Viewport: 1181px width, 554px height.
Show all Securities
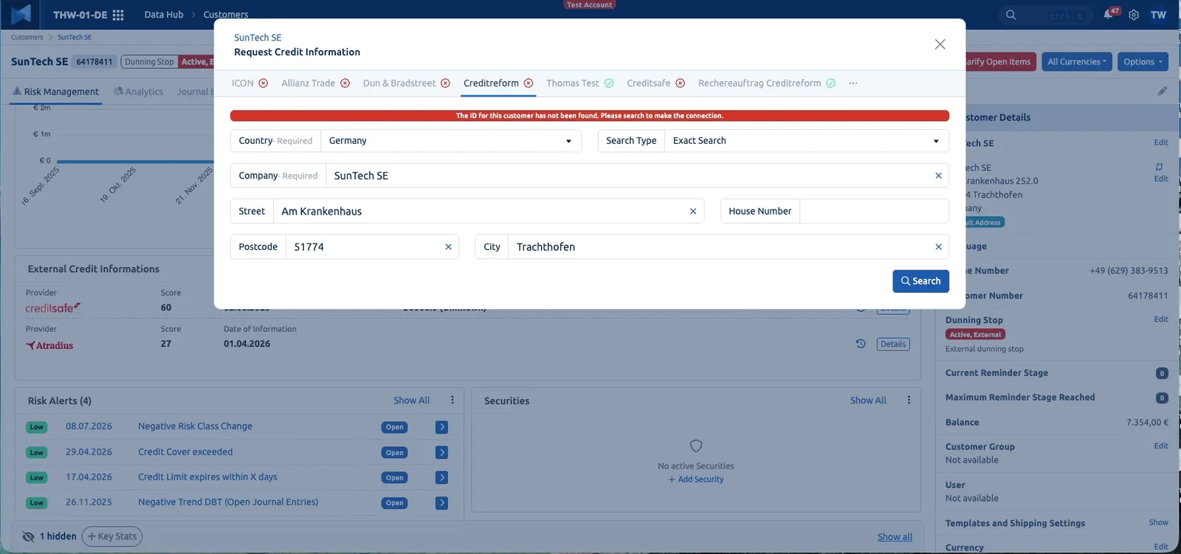pyautogui.click(x=868, y=401)
